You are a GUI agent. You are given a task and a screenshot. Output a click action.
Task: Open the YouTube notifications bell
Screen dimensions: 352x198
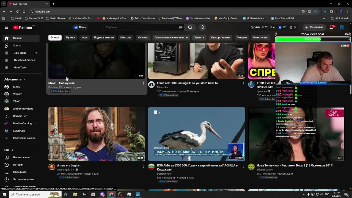[332, 27]
